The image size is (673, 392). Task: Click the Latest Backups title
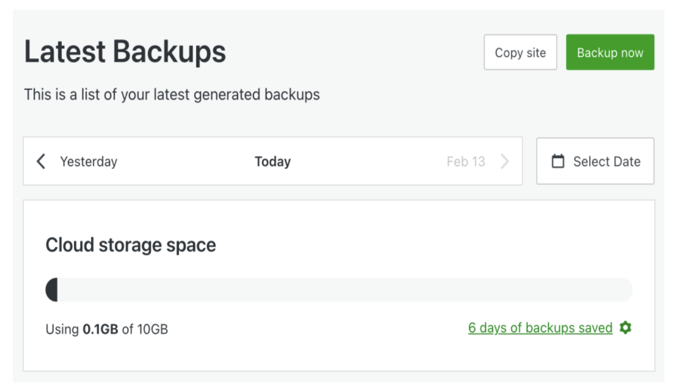point(125,51)
